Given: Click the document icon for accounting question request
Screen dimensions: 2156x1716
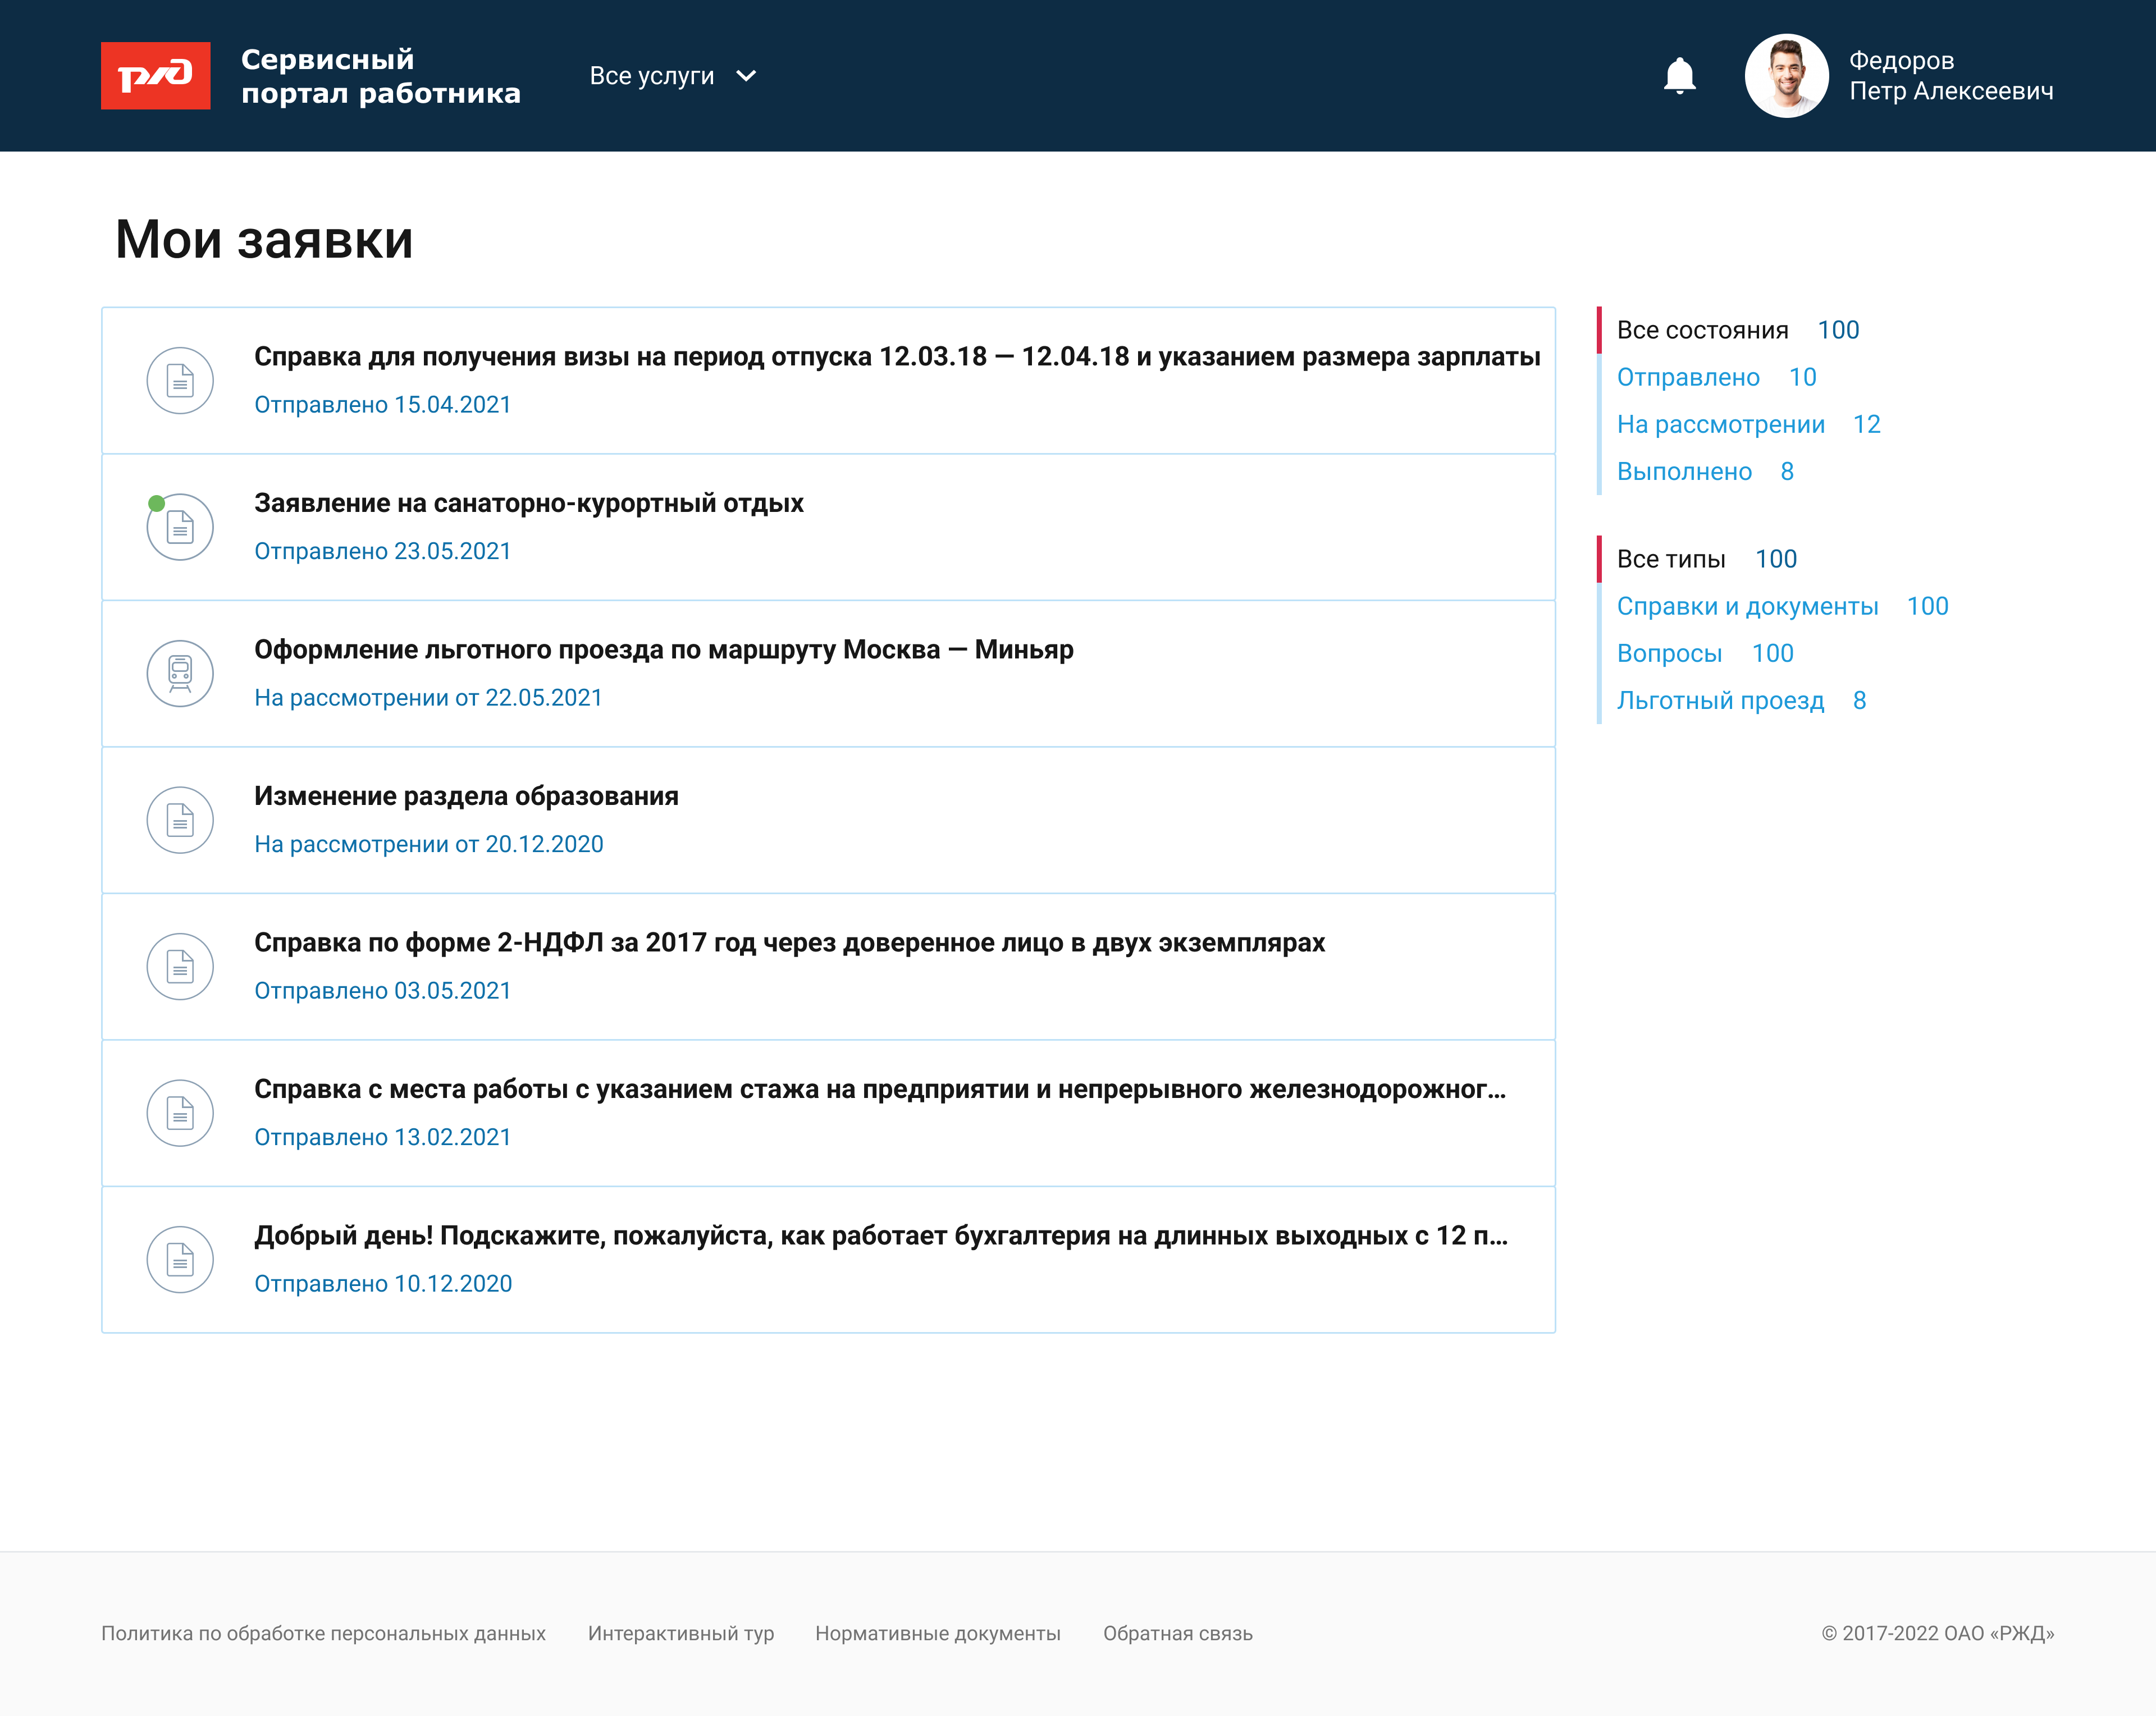Looking at the screenshot, I should tap(180, 1259).
